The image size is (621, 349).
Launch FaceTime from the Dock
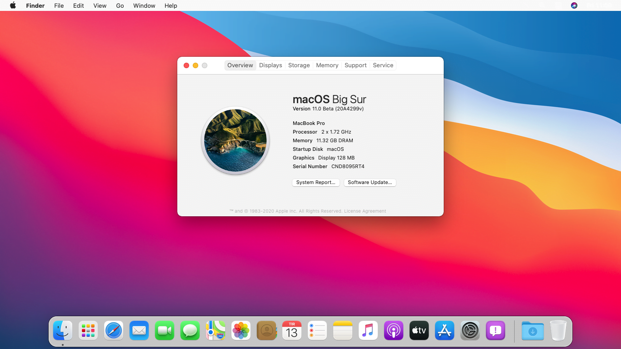[165, 330]
